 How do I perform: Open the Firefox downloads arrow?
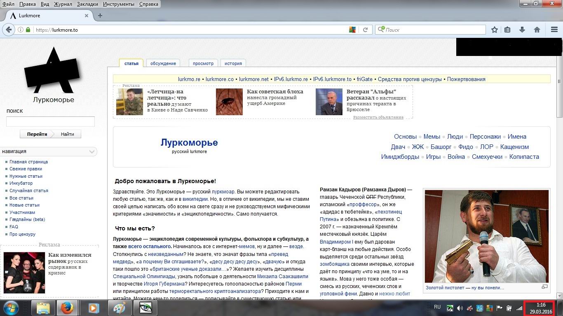click(x=522, y=30)
